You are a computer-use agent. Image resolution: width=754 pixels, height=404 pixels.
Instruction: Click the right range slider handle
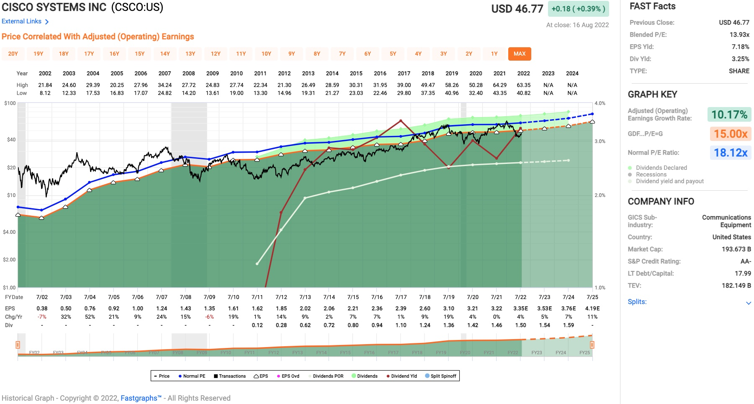592,345
